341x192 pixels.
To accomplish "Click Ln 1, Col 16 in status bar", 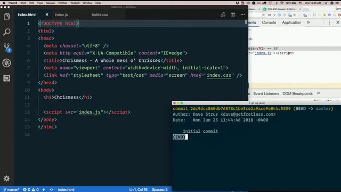I will tap(139, 190).
